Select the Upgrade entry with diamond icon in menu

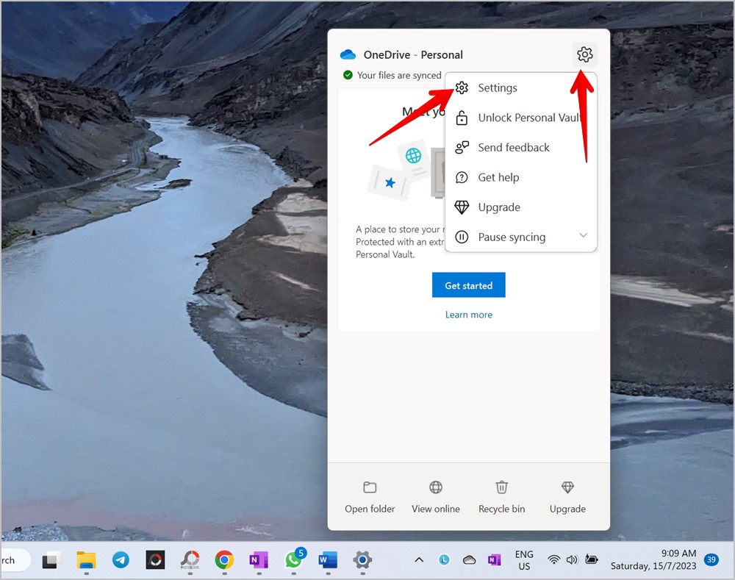point(520,207)
